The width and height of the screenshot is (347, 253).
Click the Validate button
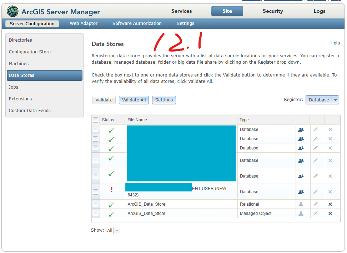pos(104,100)
